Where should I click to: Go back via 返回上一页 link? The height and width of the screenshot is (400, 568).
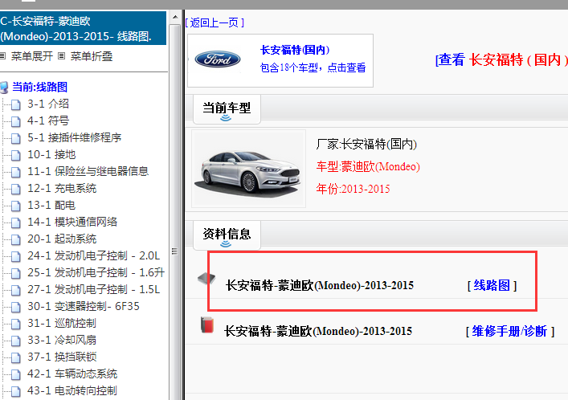click(x=215, y=22)
